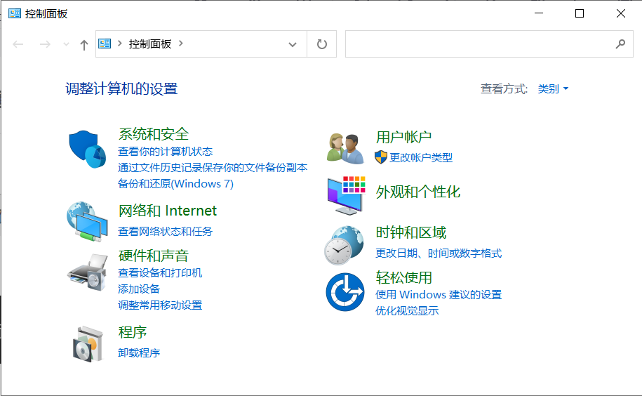Open the 类别 view mode dropdown
This screenshot has height=396, width=642.
point(553,89)
